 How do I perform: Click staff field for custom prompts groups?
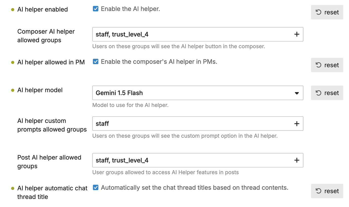click(x=198, y=124)
